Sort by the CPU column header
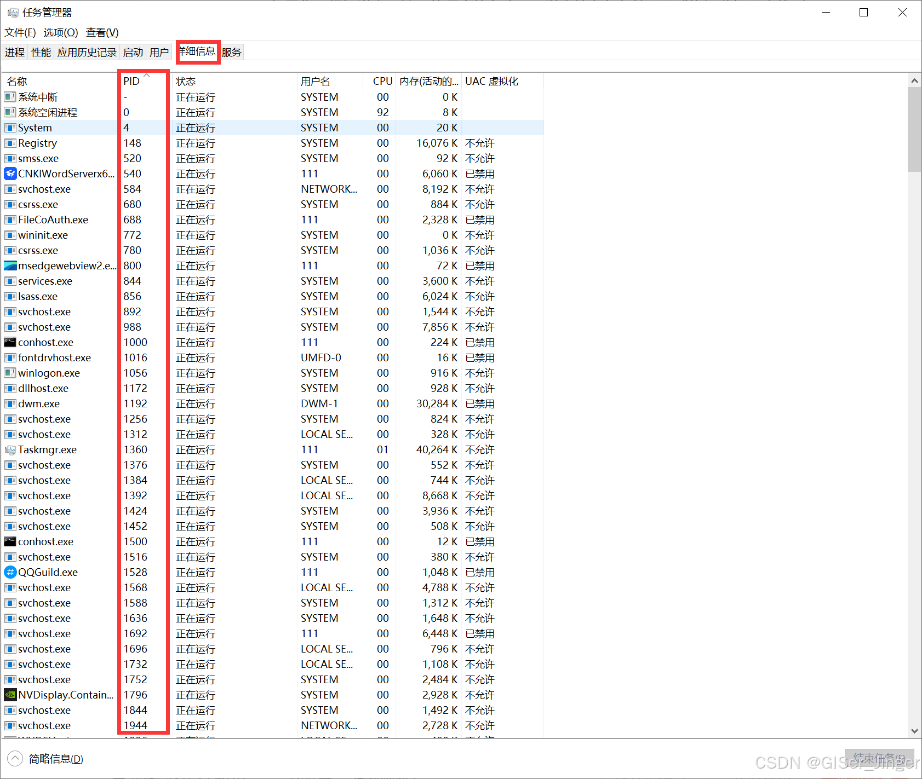The height and width of the screenshot is (779, 922). pyautogui.click(x=382, y=81)
